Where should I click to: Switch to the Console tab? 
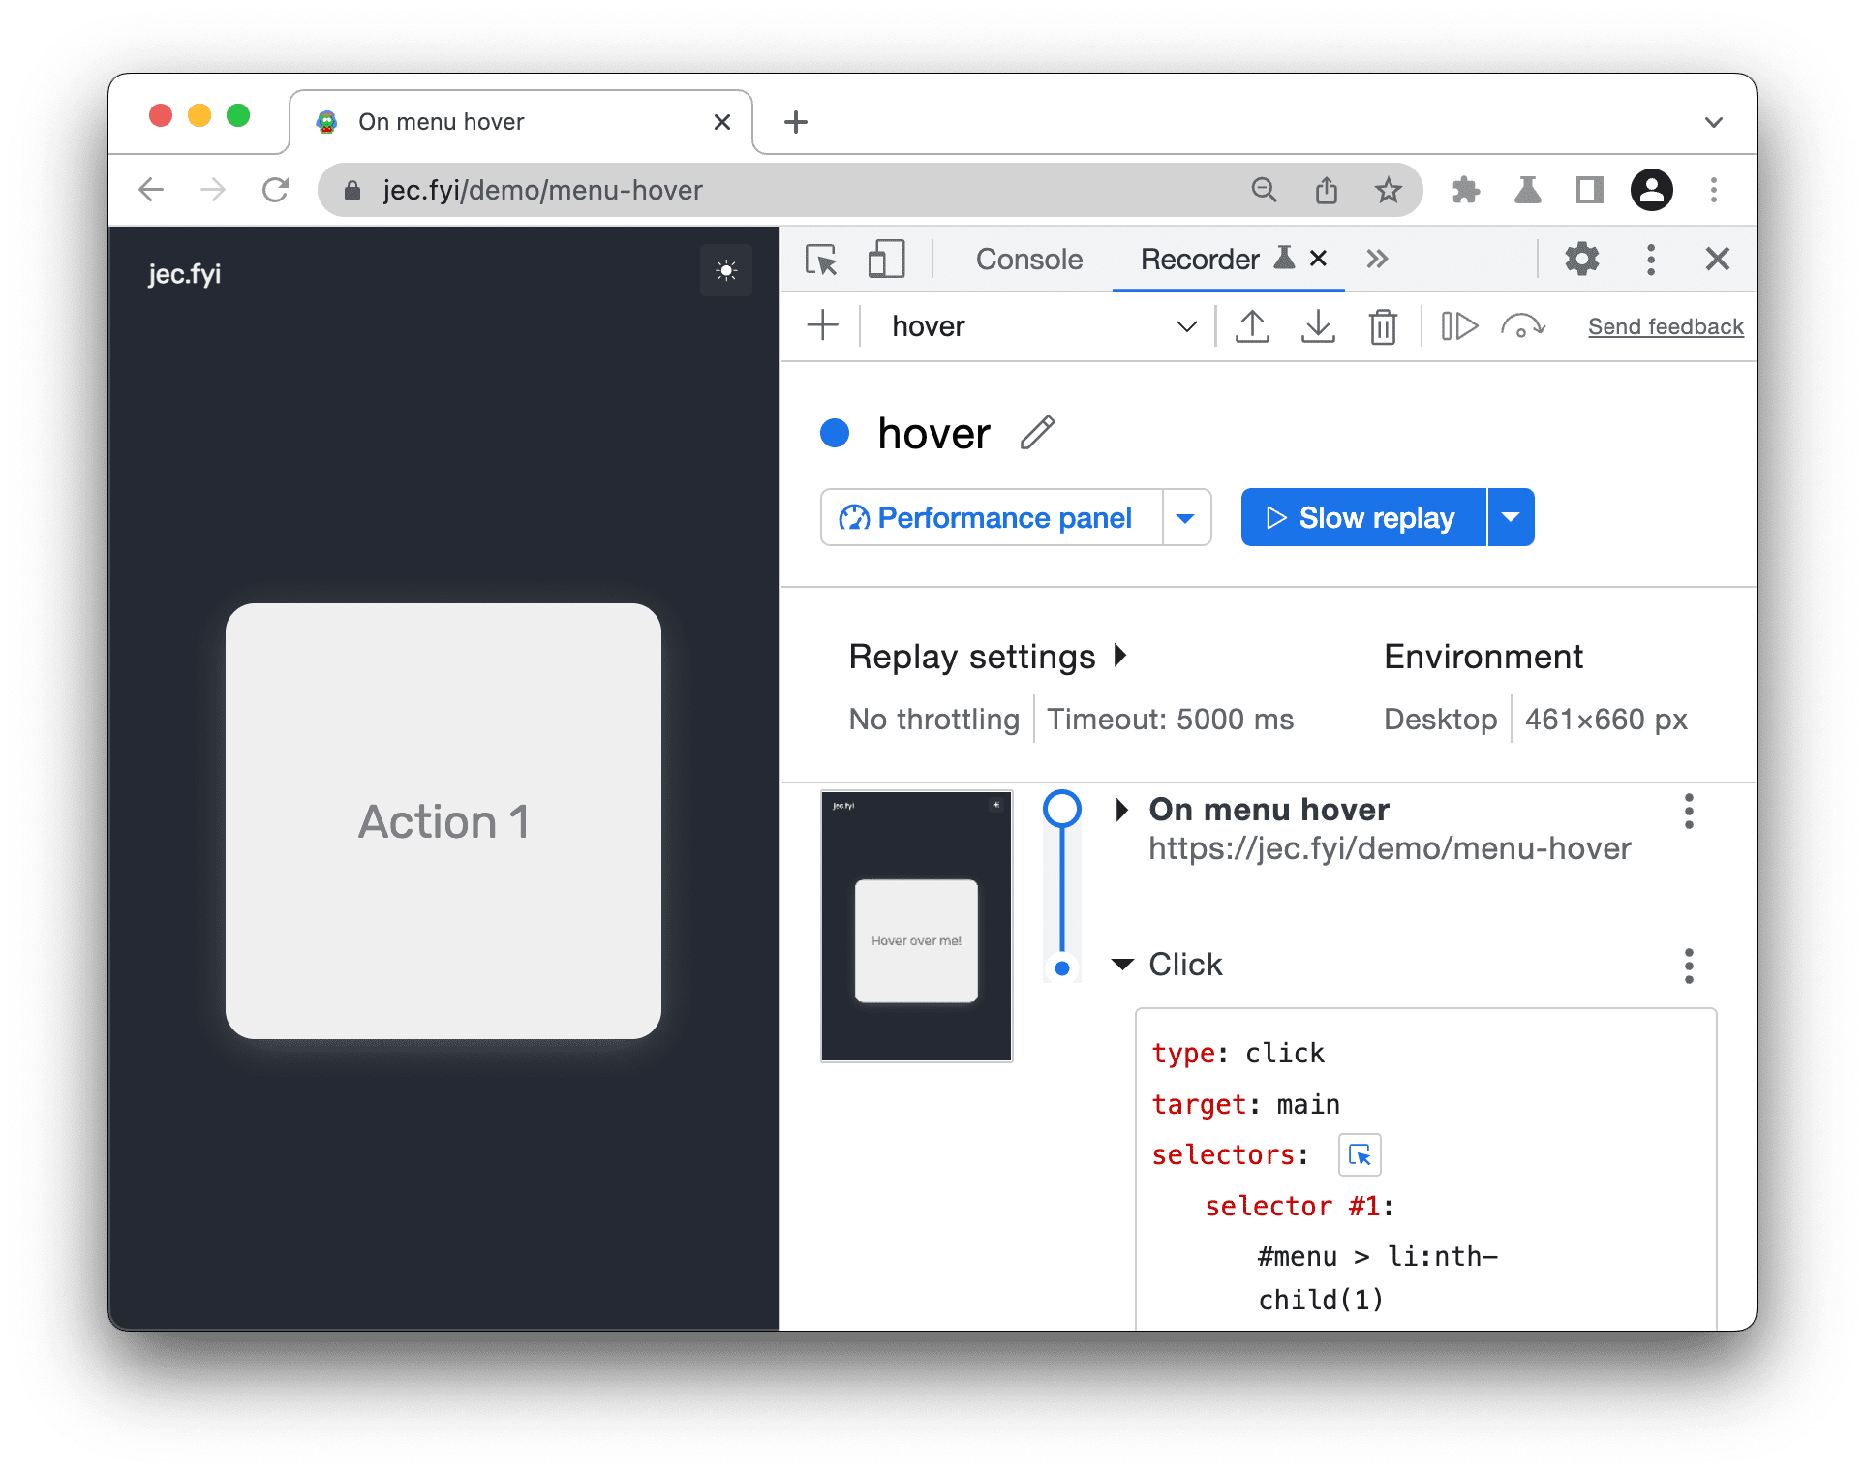1027,261
